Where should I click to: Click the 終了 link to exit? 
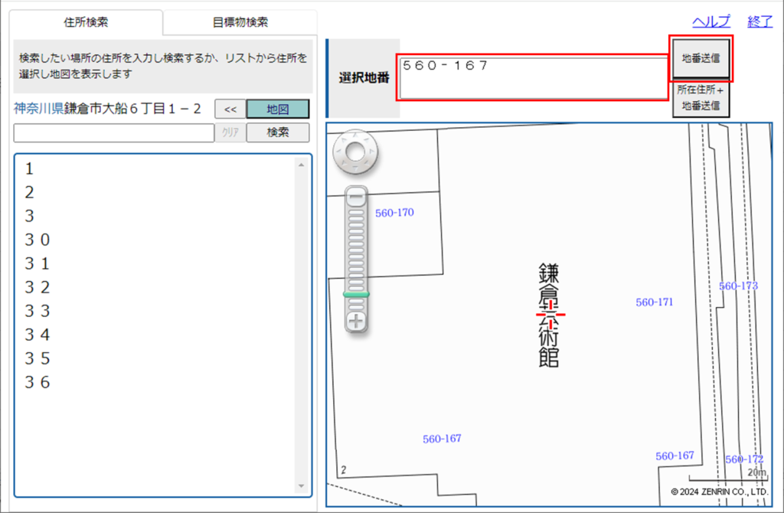click(x=759, y=21)
